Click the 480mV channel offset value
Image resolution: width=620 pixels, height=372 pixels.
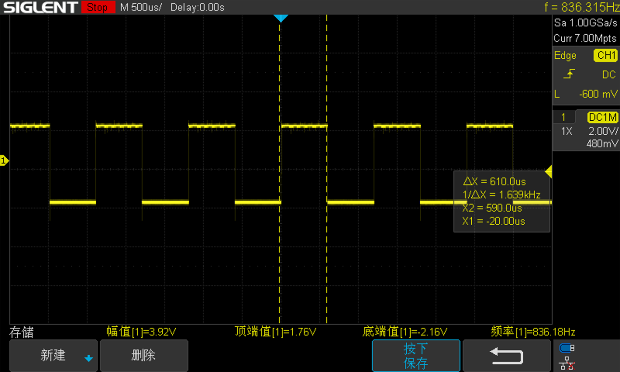pos(602,143)
